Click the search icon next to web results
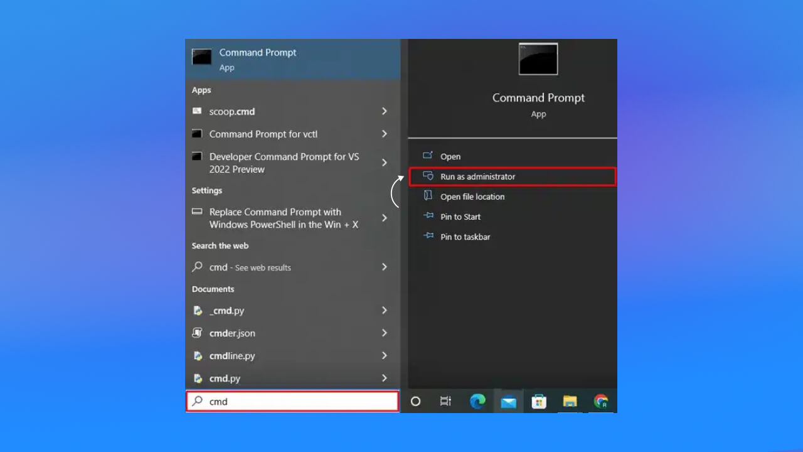Image resolution: width=803 pixels, height=452 pixels. coord(197,267)
